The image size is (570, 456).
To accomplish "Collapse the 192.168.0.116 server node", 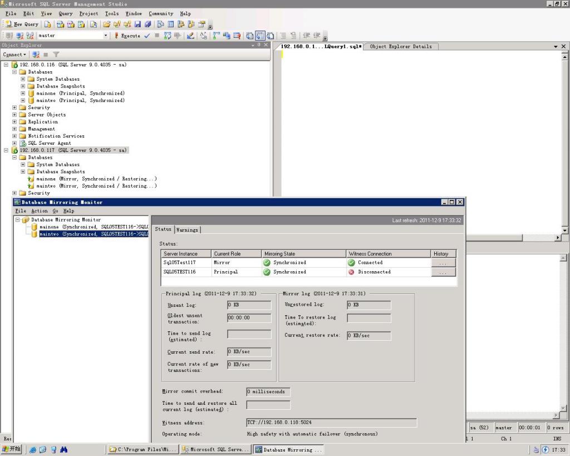I will point(6,65).
